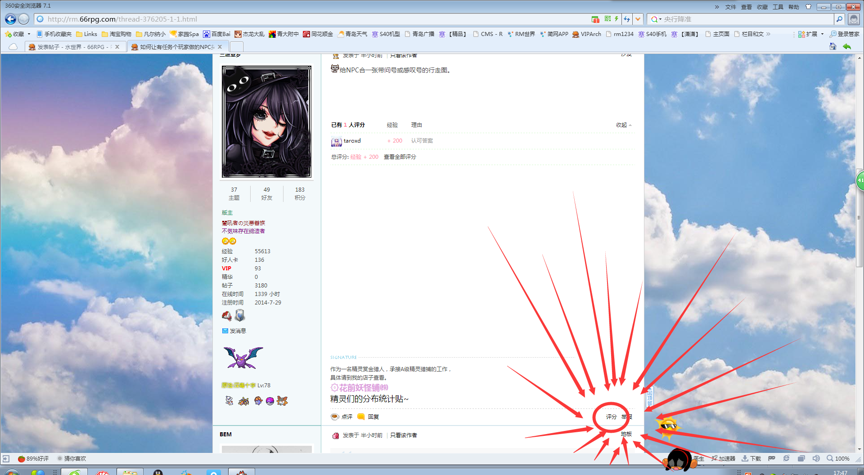This screenshot has width=864, height=475.
Task: Open rater taroxd's profile
Action: coord(352,141)
